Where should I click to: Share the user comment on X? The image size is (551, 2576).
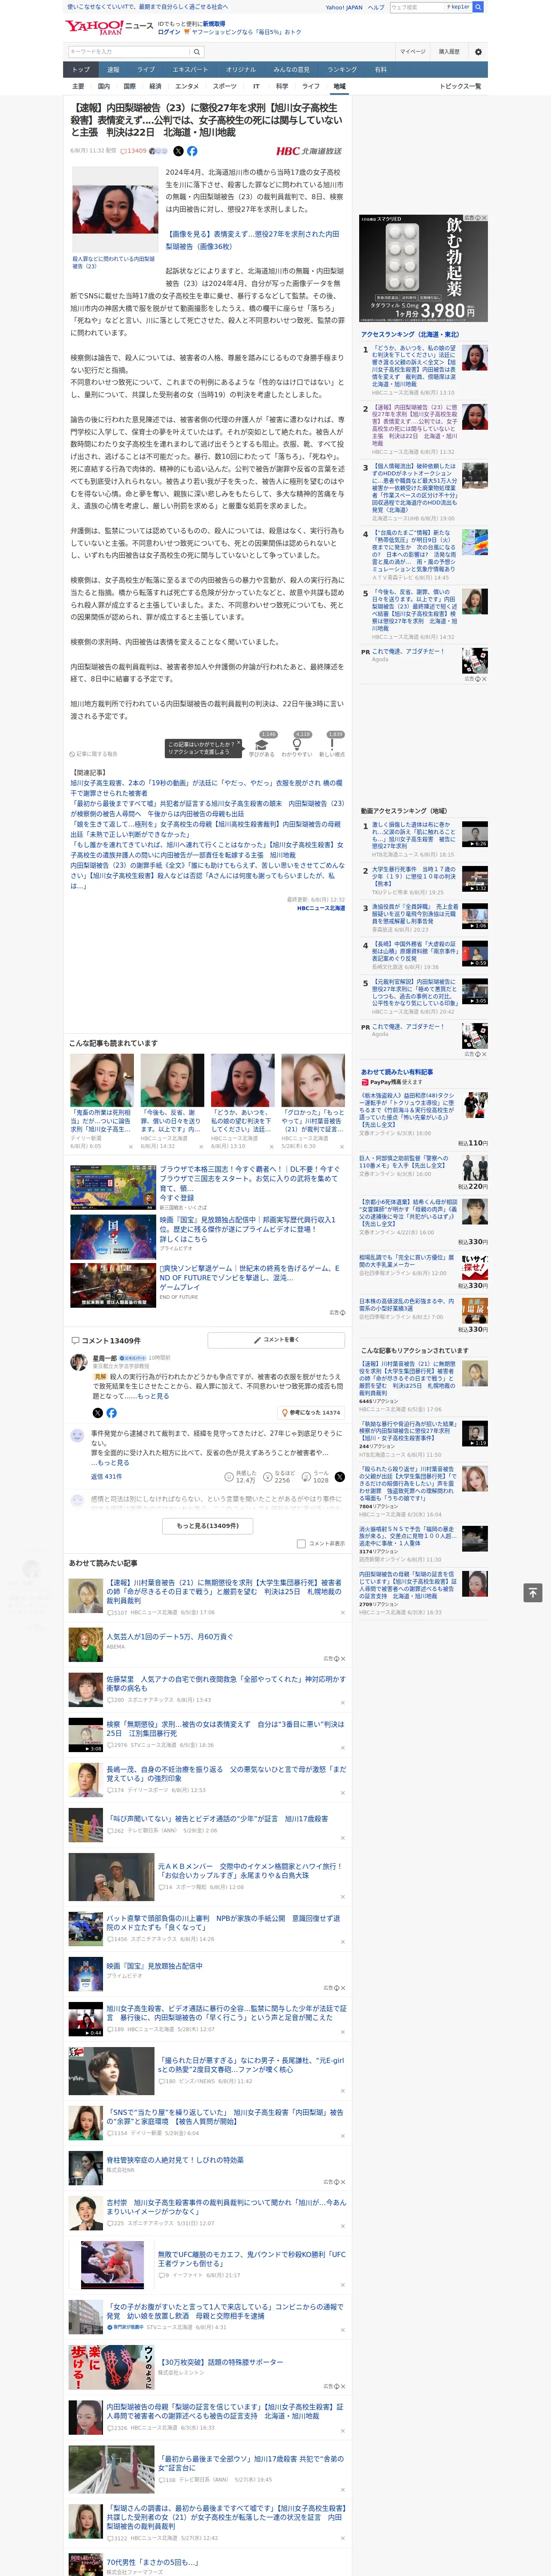click(x=340, y=1476)
